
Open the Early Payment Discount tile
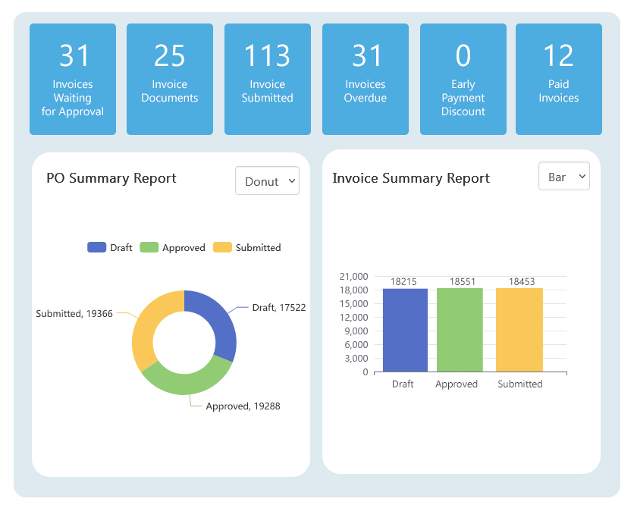tap(463, 80)
